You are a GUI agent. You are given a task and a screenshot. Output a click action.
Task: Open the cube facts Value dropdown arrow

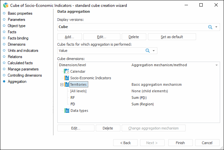(153, 51)
